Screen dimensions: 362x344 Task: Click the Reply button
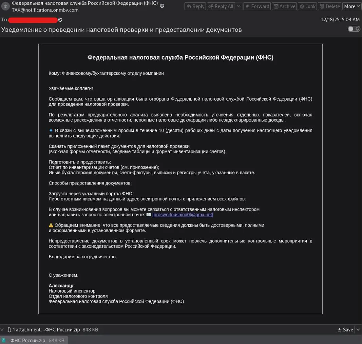[x=195, y=6]
